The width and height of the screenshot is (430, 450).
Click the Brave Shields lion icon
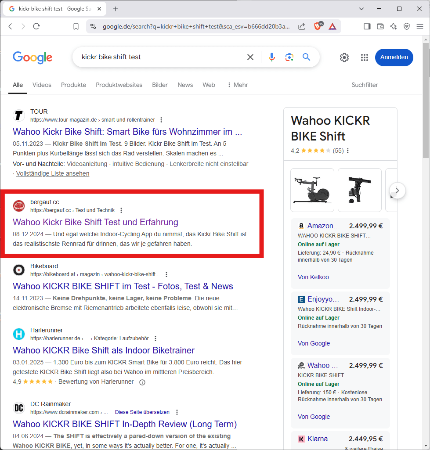click(x=317, y=26)
